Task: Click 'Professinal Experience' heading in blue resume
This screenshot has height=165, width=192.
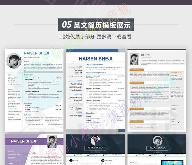Action: coord(96,73)
